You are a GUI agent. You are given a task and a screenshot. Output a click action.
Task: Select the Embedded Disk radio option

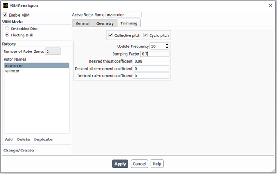tap(7, 29)
